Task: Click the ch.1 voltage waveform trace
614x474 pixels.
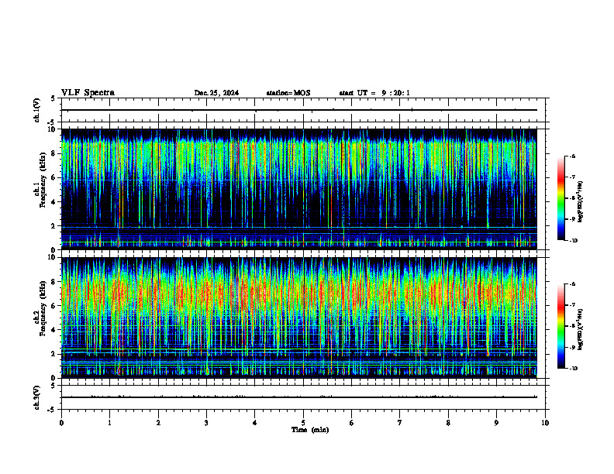Action: point(299,110)
